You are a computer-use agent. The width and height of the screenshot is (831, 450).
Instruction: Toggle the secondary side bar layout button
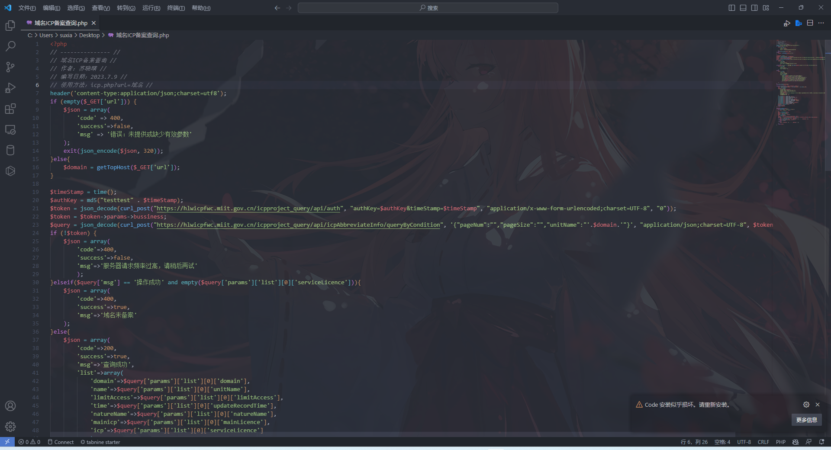tap(754, 8)
